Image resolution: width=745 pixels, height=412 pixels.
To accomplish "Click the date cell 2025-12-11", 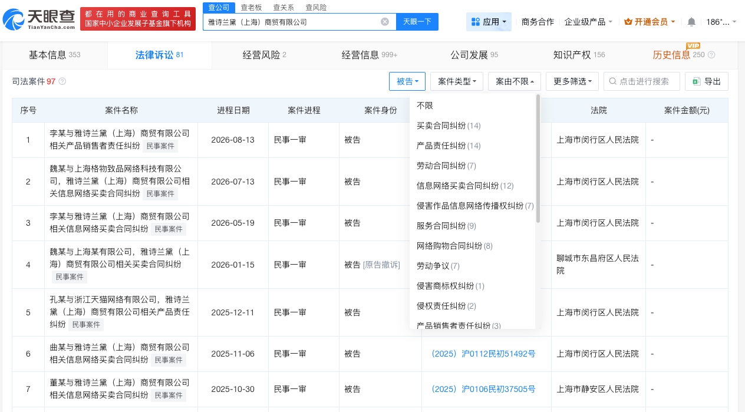I will (232, 312).
